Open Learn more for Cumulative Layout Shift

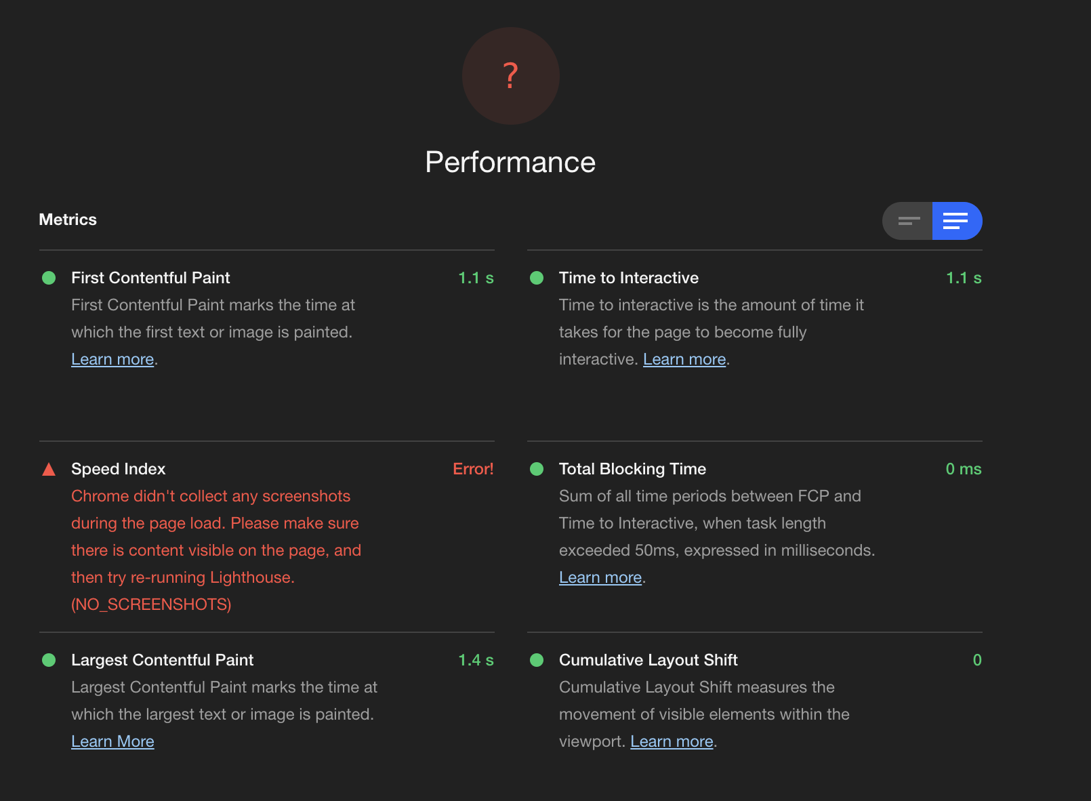pyautogui.click(x=671, y=741)
